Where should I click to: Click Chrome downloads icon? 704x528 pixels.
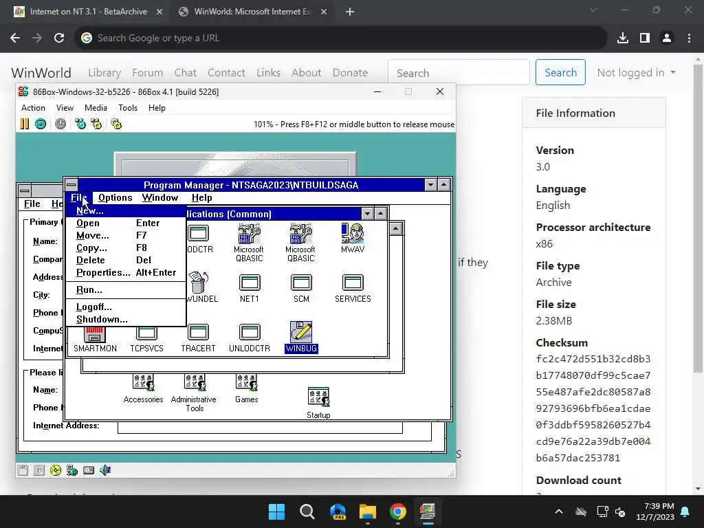622,38
